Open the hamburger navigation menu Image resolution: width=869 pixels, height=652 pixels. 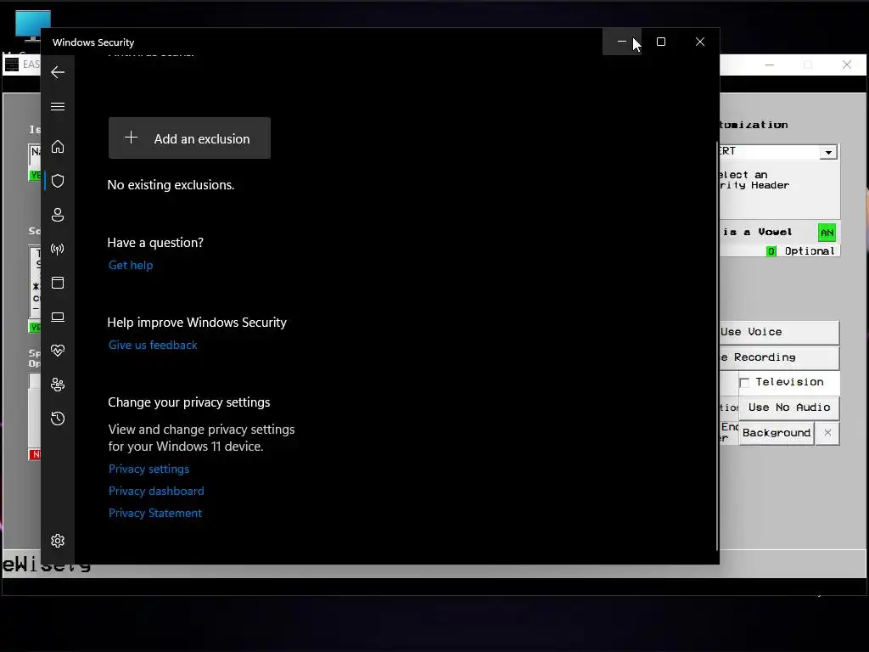pos(58,106)
